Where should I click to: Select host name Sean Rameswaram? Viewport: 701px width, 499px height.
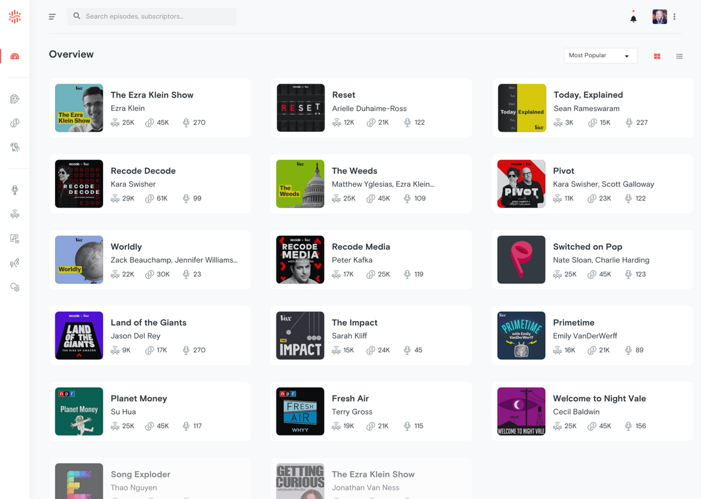tap(587, 108)
